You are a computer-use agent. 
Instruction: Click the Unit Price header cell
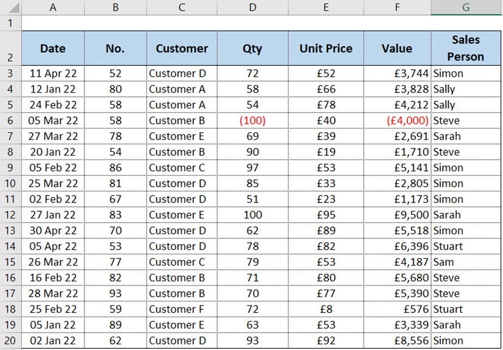point(326,48)
